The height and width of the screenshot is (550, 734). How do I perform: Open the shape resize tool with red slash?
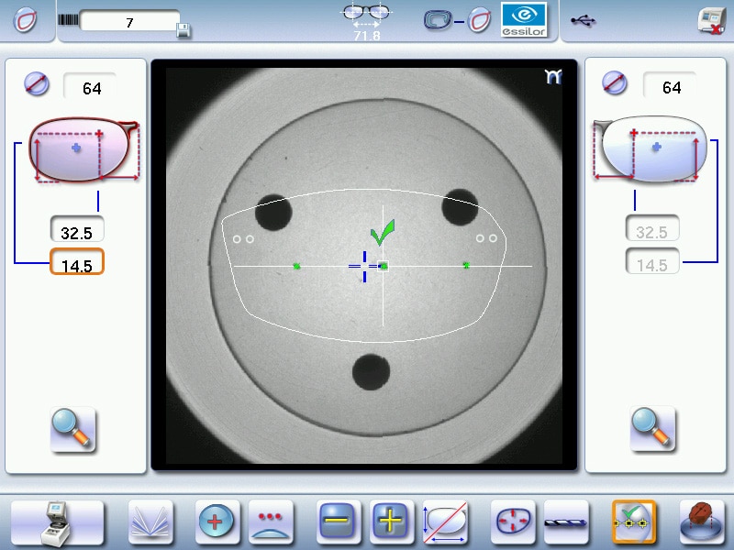pos(446,522)
